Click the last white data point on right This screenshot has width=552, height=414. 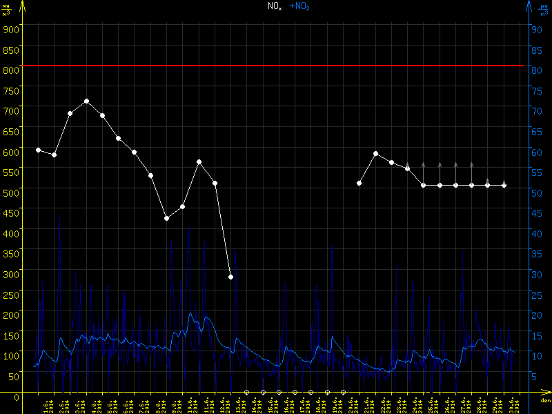[504, 185]
